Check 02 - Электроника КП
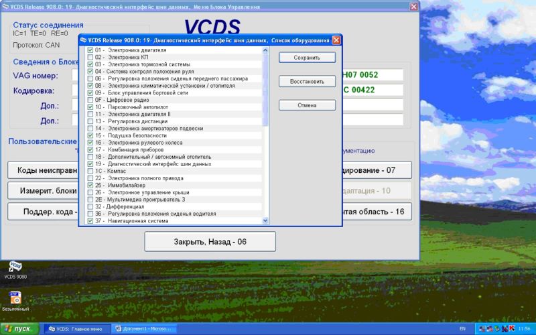 pos(90,58)
